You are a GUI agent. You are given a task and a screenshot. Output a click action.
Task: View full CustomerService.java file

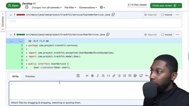tap(150, 15)
